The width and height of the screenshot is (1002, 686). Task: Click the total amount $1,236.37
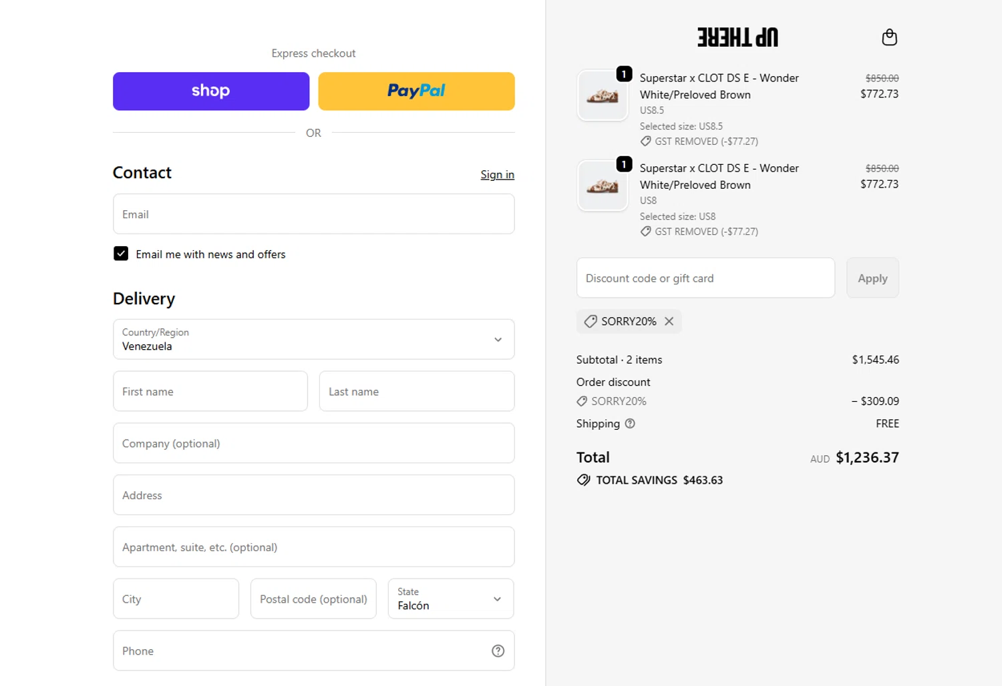[x=867, y=458]
